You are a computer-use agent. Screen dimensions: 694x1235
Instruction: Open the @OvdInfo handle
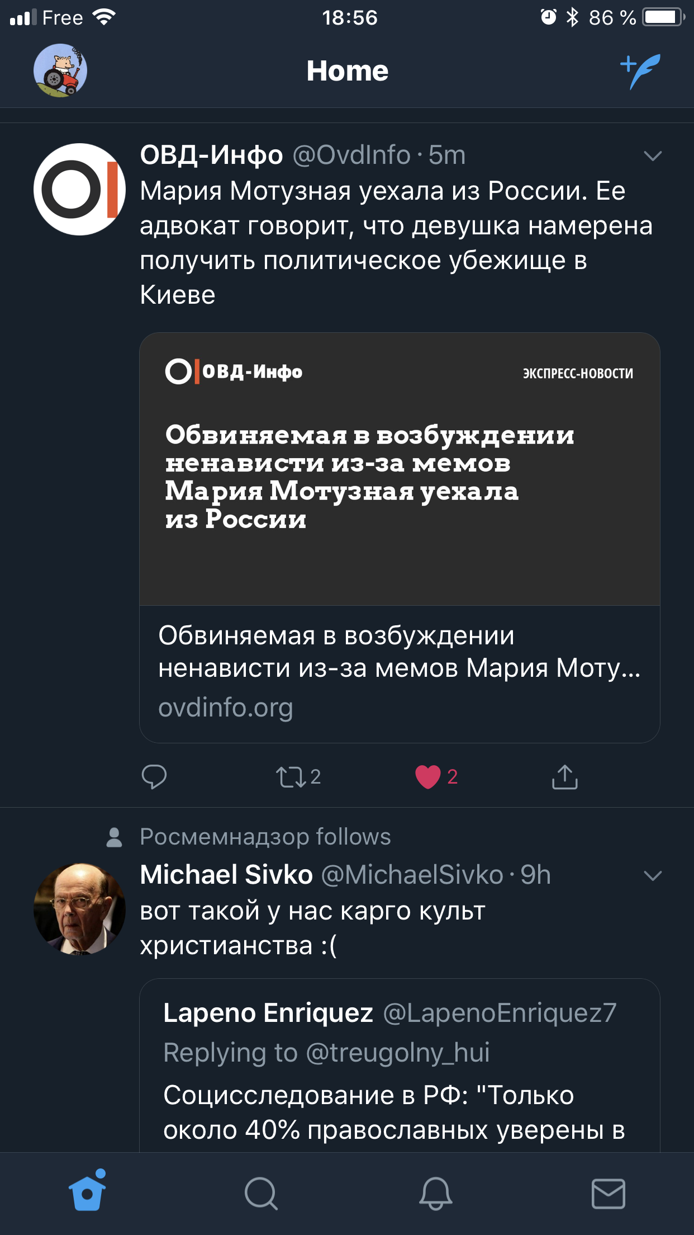(x=351, y=155)
